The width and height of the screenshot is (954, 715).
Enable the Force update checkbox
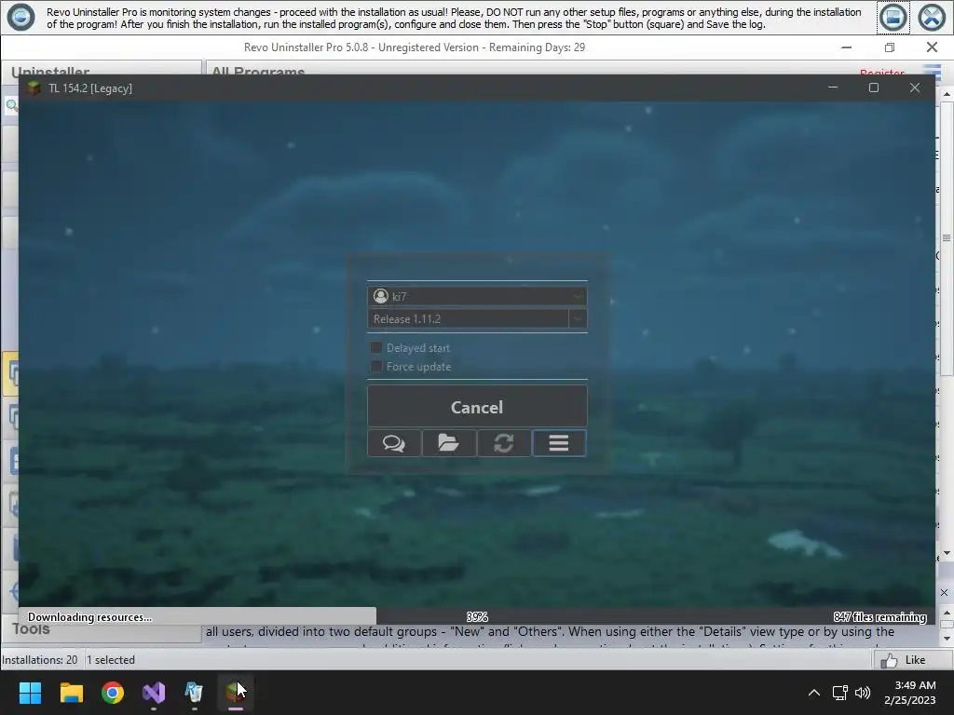tap(376, 366)
